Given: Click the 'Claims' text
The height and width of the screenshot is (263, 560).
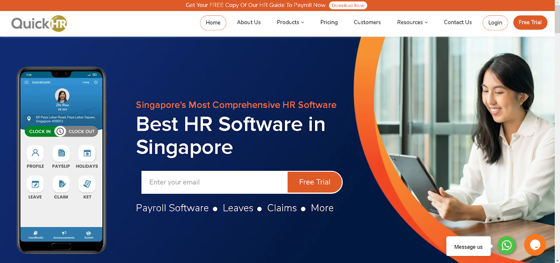Looking at the screenshot, I should (x=282, y=208).
